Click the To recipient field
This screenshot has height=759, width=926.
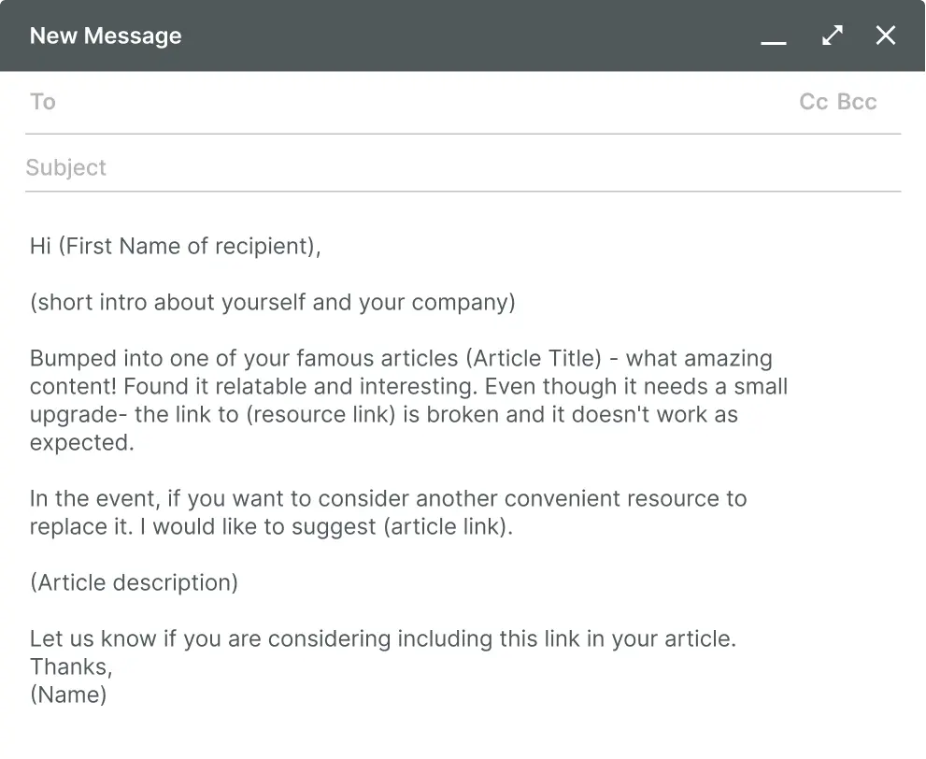point(280,101)
